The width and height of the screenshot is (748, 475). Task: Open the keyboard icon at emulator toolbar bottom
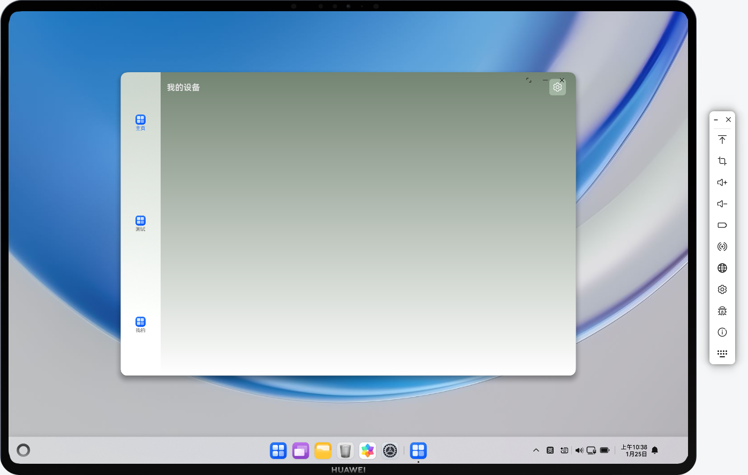(722, 354)
